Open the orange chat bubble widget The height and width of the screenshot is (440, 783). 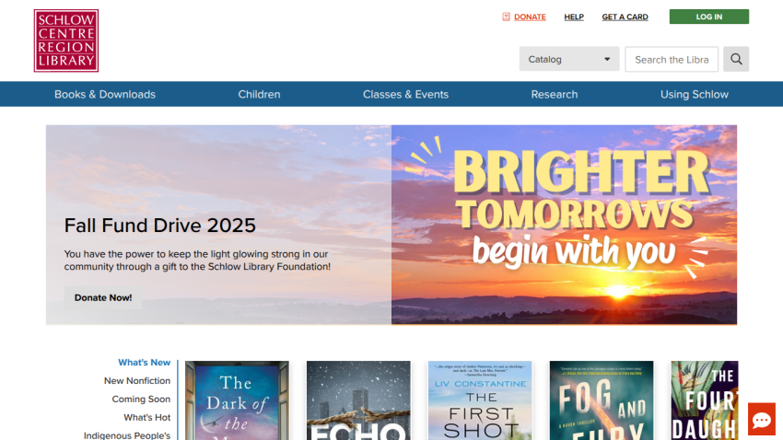762,420
